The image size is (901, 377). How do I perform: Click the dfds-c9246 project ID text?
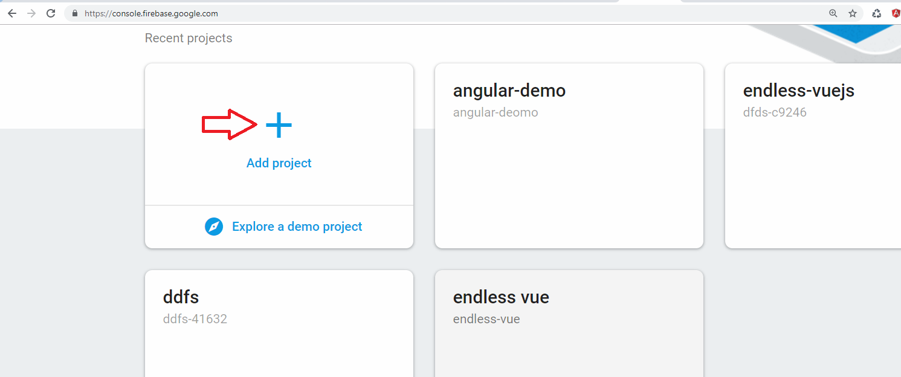(x=774, y=112)
